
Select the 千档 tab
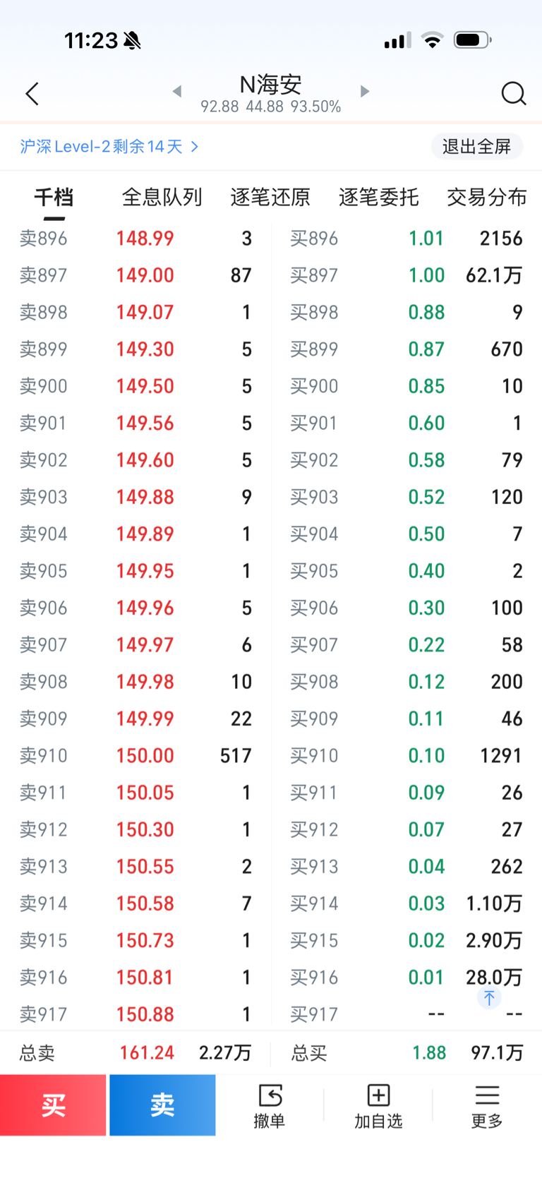tap(54, 198)
